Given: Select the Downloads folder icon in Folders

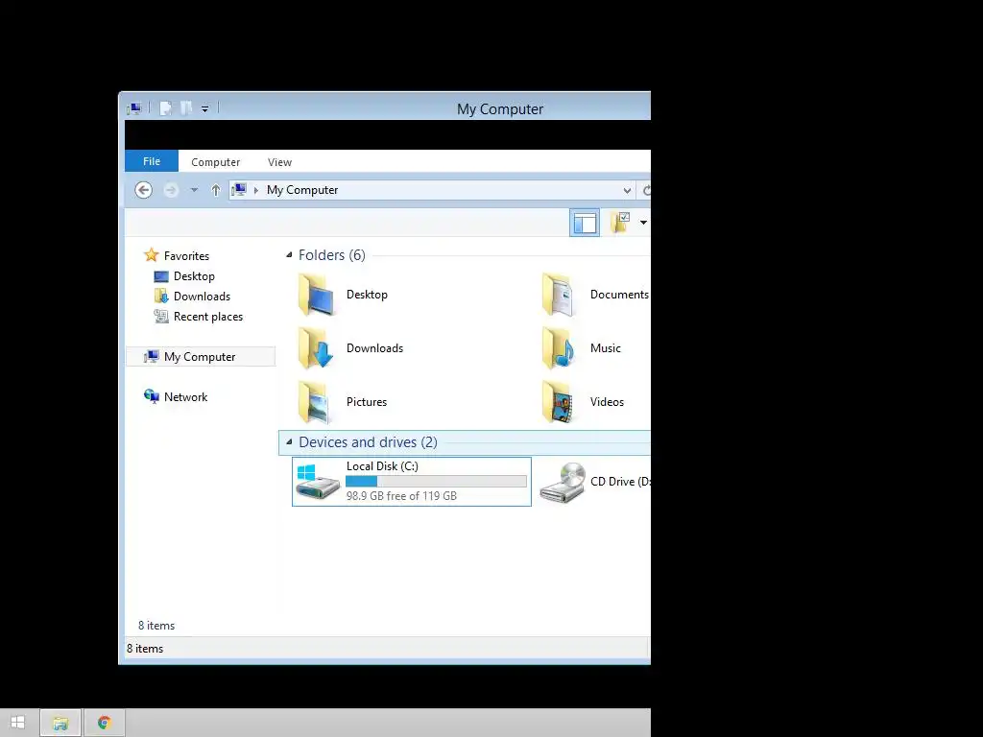Looking at the screenshot, I should (316, 348).
